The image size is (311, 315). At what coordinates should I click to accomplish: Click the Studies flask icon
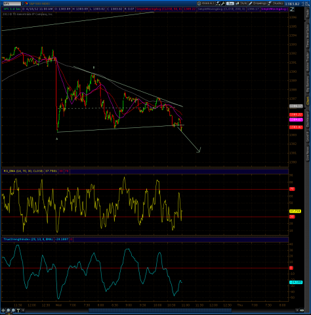click(x=270, y=3)
